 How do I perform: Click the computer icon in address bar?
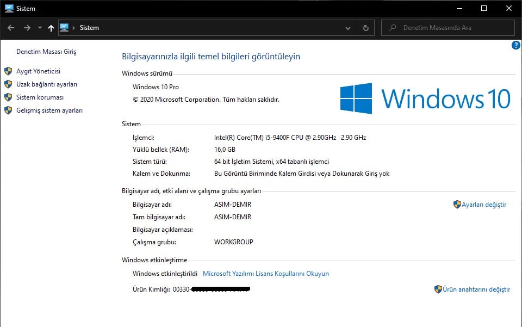64,28
